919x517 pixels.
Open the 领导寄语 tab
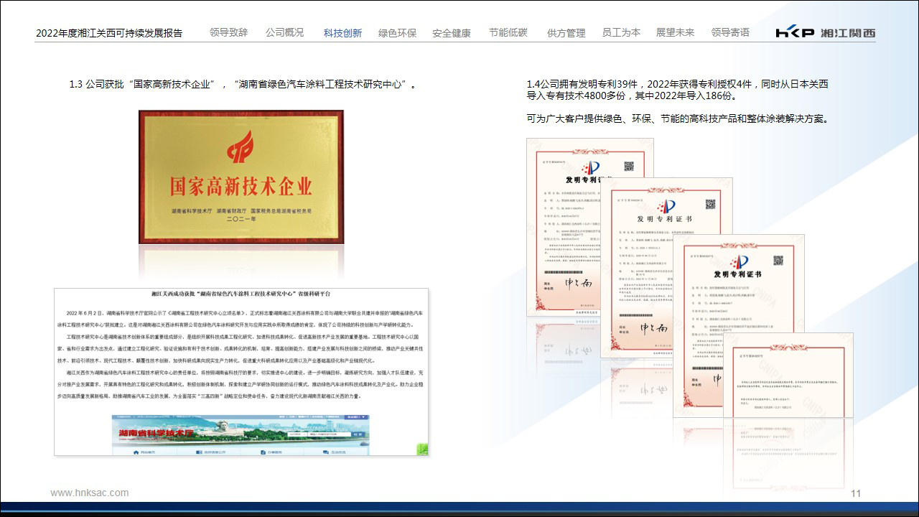730,32
